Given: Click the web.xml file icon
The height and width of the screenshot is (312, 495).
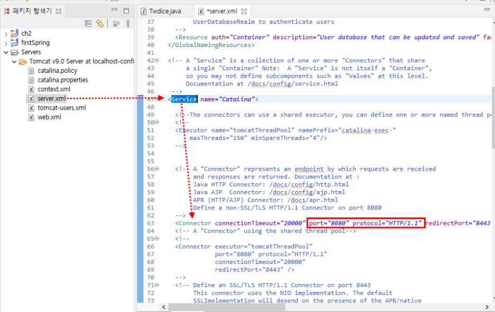Looking at the screenshot, I should tap(31, 117).
